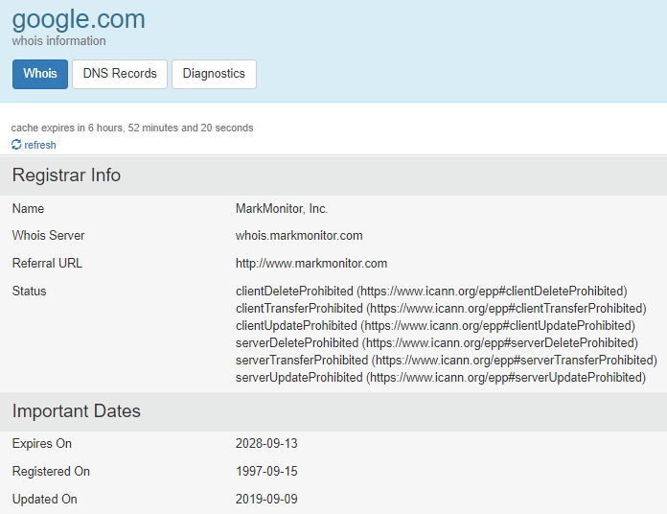Click the clientDeleteProhibited status line
The image size is (667, 514).
coord(431,291)
